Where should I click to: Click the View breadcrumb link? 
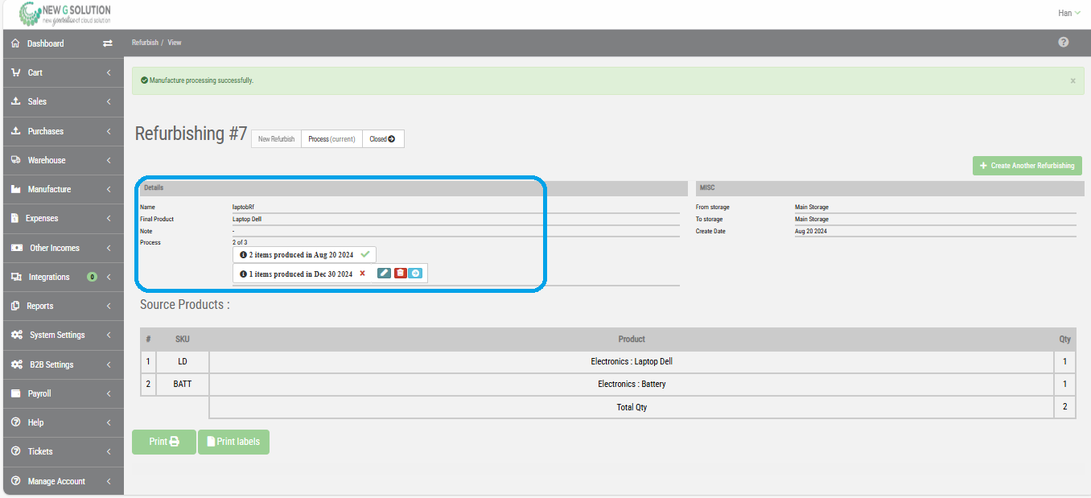click(x=175, y=43)
